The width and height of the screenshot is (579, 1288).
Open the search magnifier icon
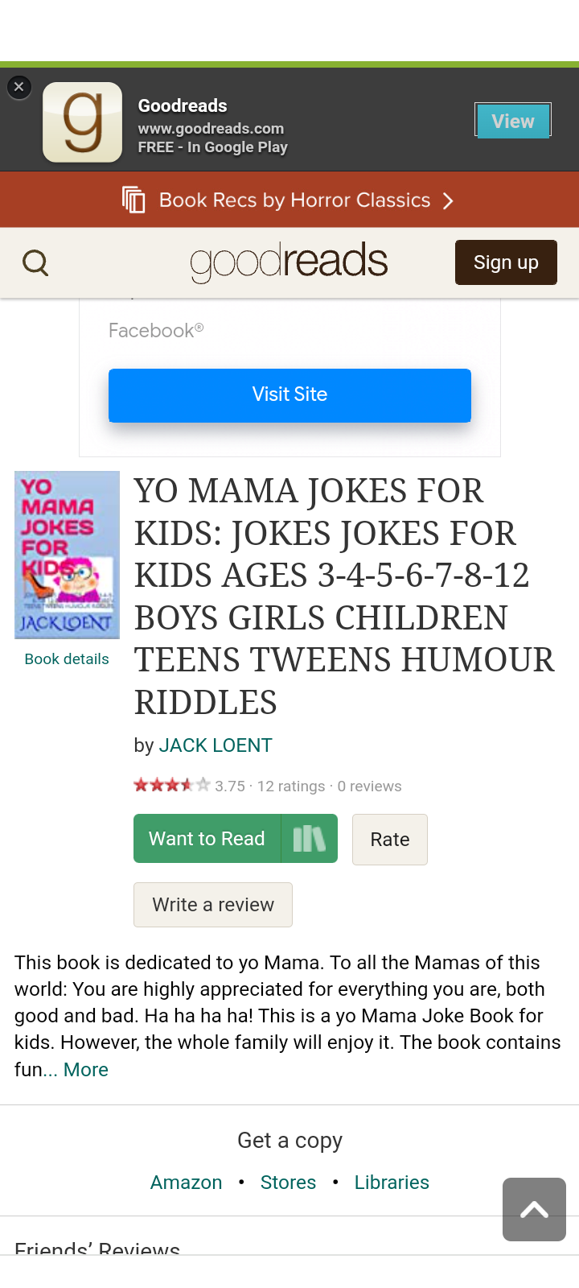pyautogui.click(x=35, y=262)
